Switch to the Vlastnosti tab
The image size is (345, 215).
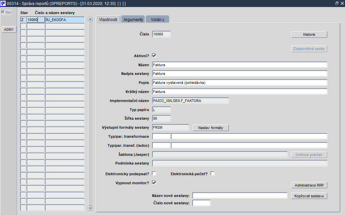coord(108,19)
